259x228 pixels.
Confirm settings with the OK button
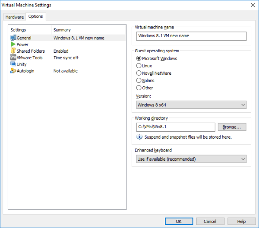[179, 221]
